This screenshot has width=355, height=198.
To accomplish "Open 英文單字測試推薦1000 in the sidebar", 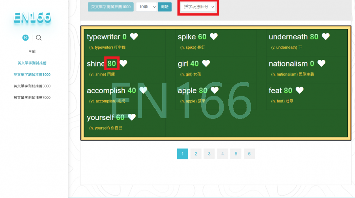I will click(32, 74).
